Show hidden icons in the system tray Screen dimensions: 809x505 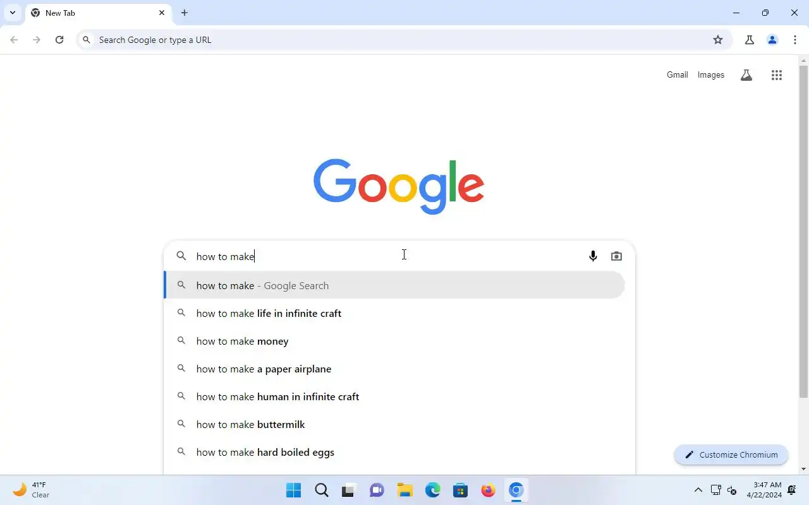pos(698,490)
